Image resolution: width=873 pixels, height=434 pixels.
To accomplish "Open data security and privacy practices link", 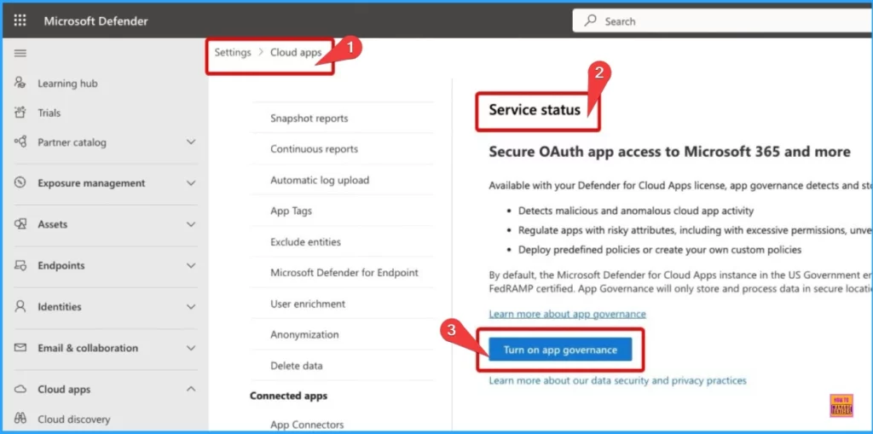I will pos(617,380).
